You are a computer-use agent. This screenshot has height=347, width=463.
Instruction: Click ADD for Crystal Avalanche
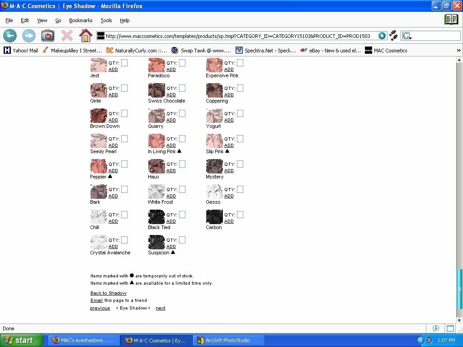(113, 246)
